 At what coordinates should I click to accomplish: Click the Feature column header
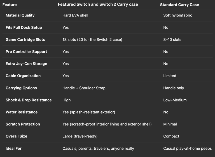[10, 4]
